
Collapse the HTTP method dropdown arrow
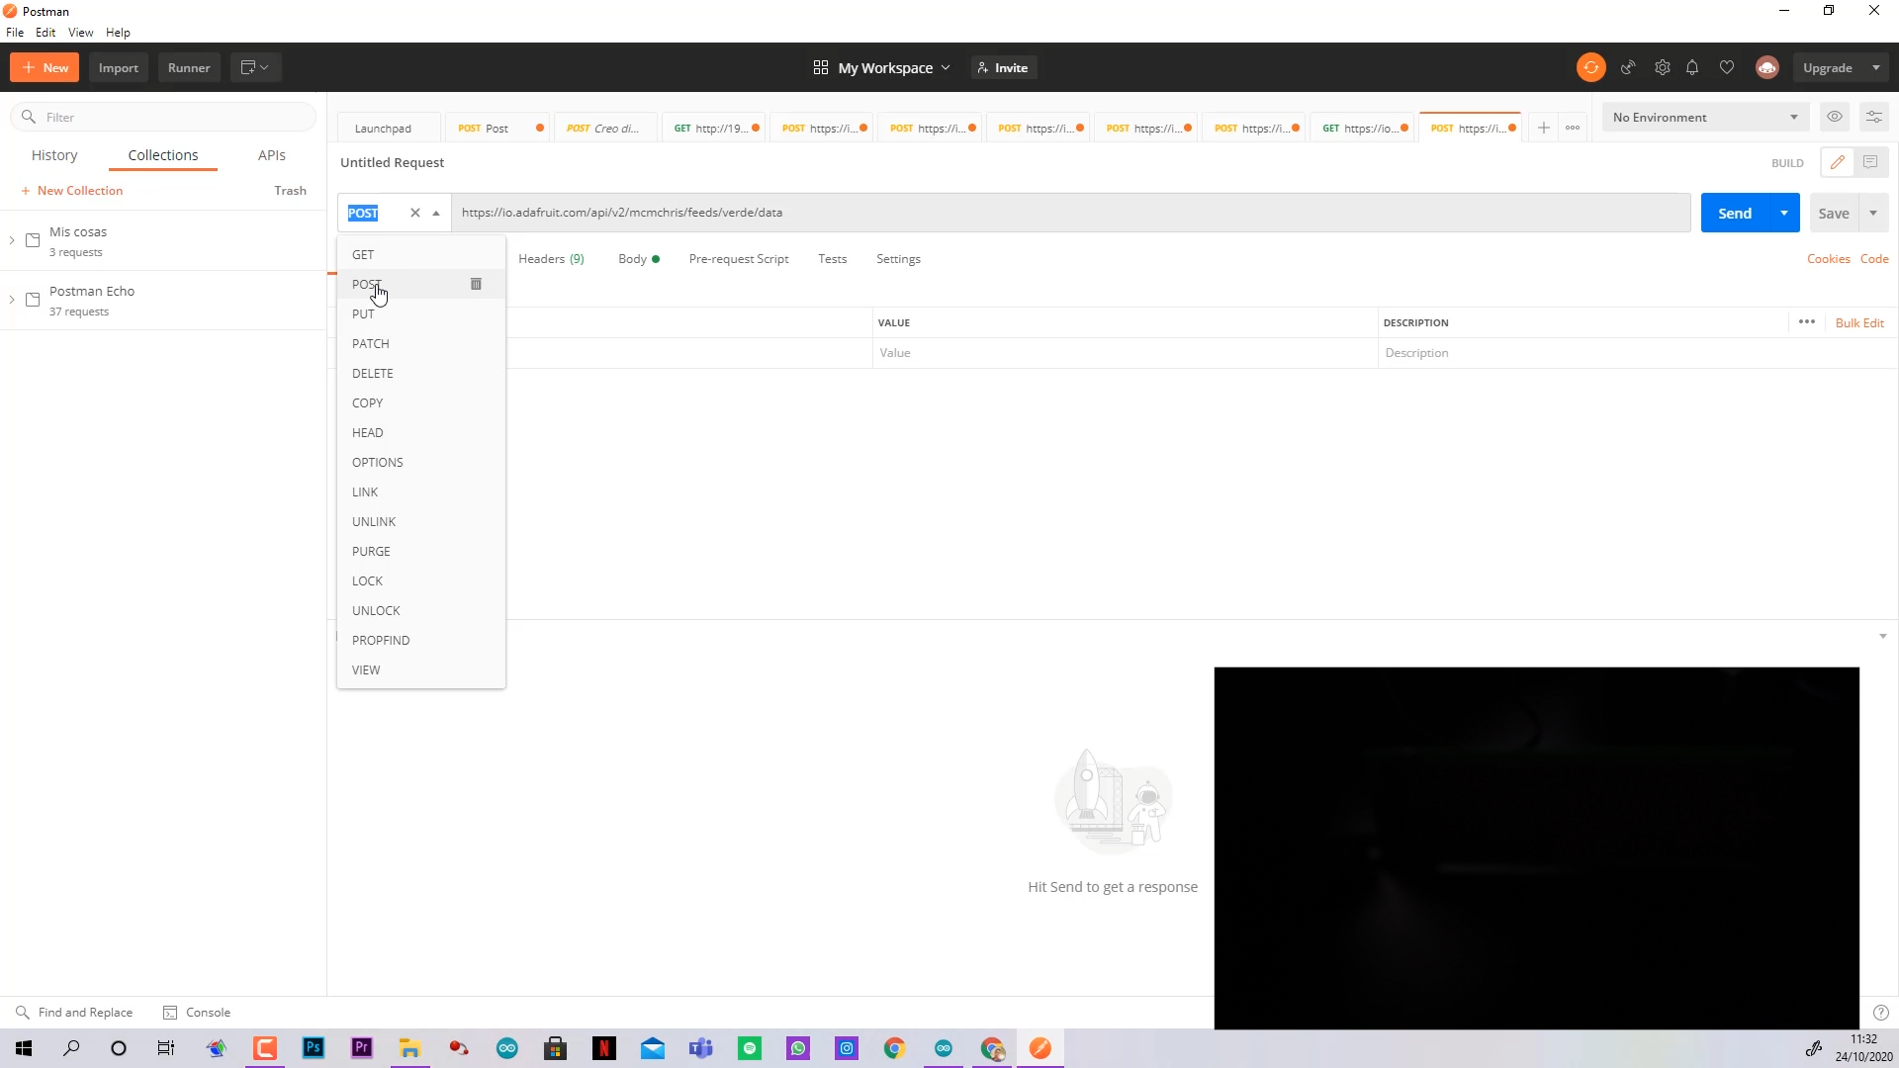436,213
